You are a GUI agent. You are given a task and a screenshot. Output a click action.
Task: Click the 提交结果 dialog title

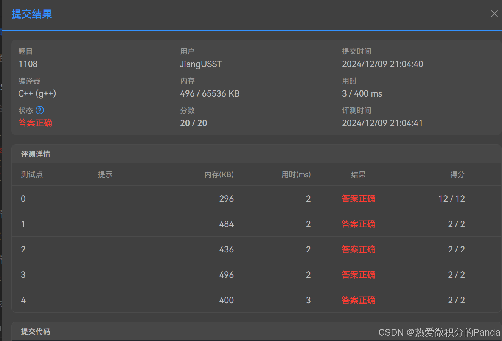pyautogui.click(x=32, y=14)
